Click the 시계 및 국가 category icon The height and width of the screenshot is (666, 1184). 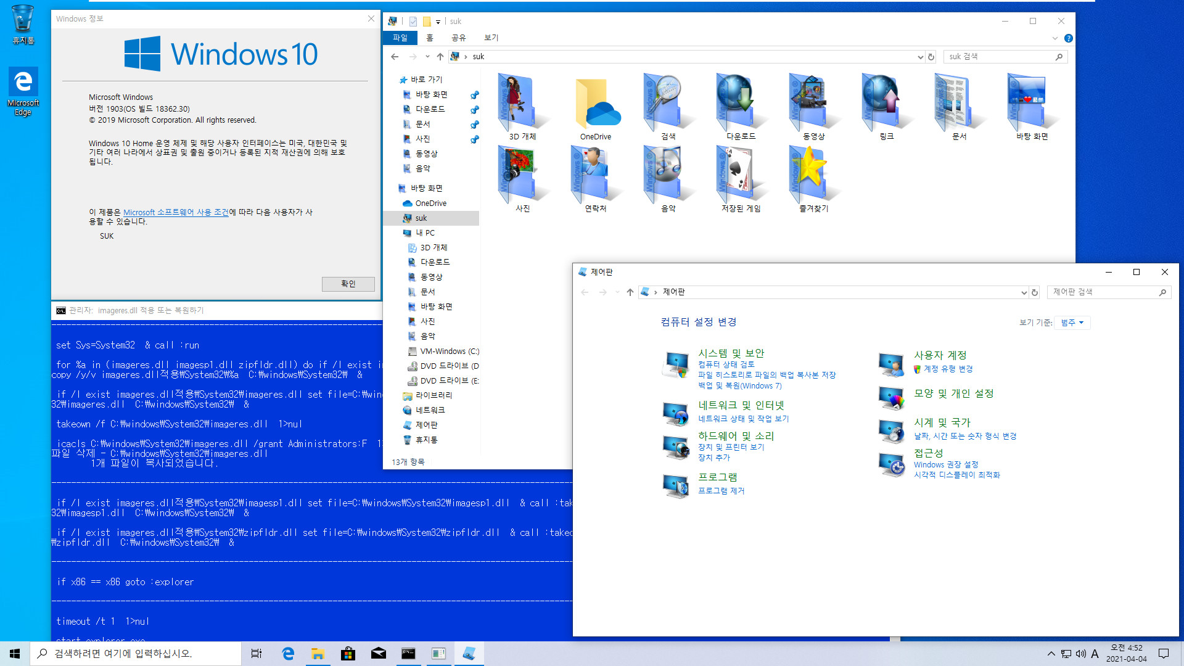click(x=891, y=430)
